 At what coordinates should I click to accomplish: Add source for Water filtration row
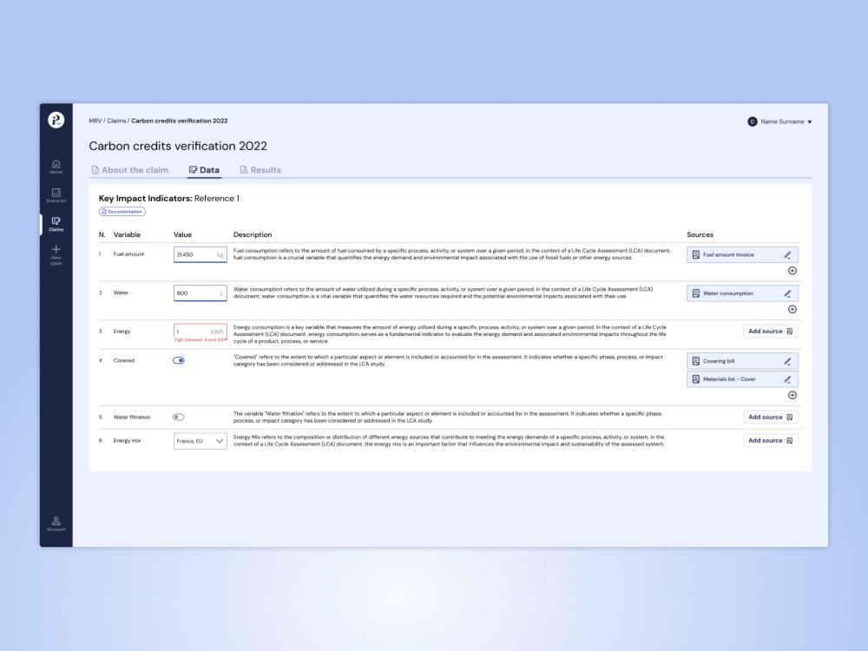pos(771,418)
